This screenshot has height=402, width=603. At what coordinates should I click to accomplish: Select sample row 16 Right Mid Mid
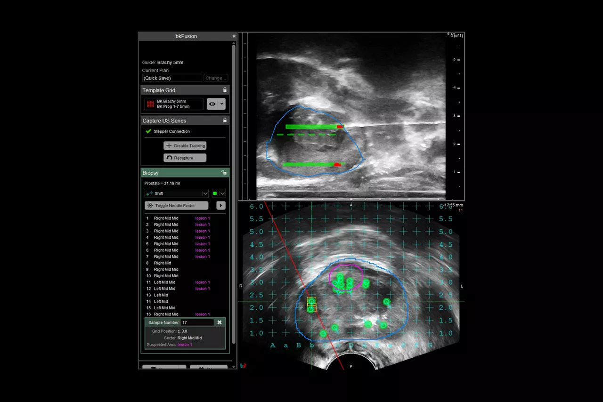[185, 314]
